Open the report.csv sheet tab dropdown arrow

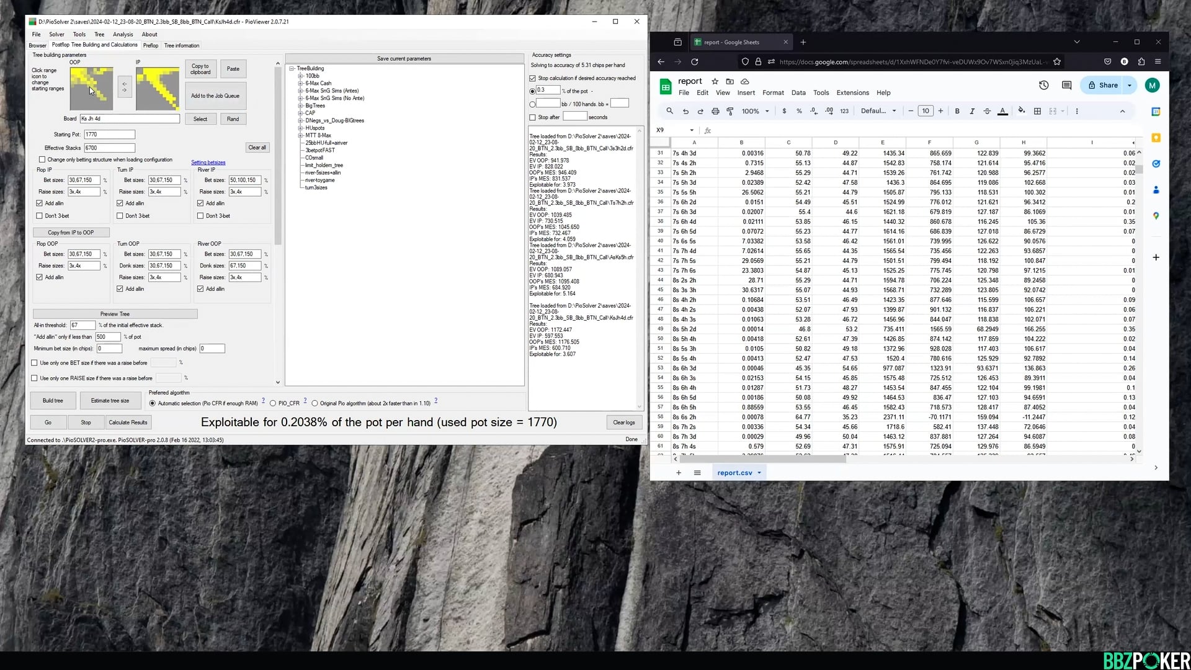pos(759,473)
